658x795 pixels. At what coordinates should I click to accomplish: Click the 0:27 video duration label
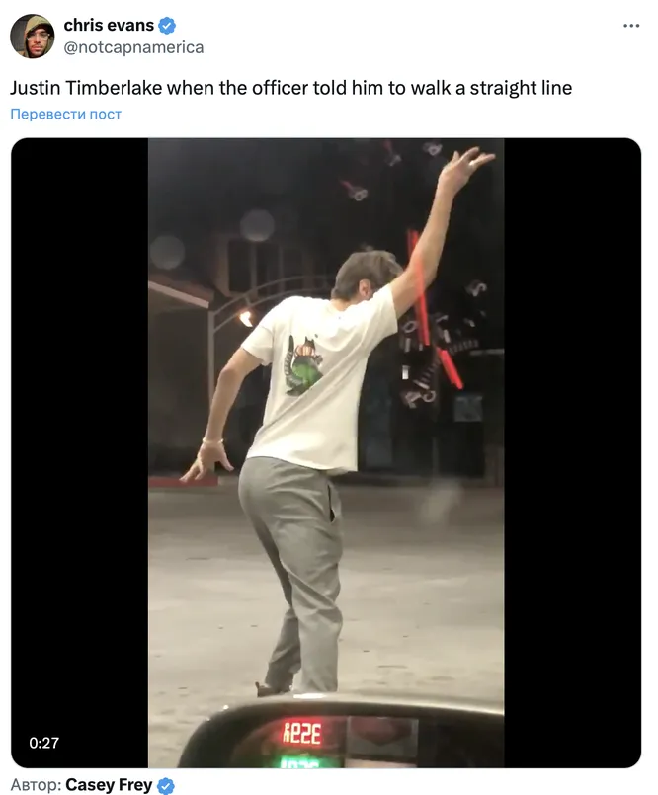click(x=43, y=743)
